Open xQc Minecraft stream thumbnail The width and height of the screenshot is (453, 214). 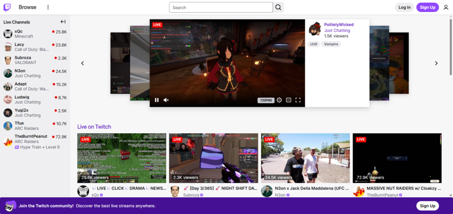click(x=122, y=158)
